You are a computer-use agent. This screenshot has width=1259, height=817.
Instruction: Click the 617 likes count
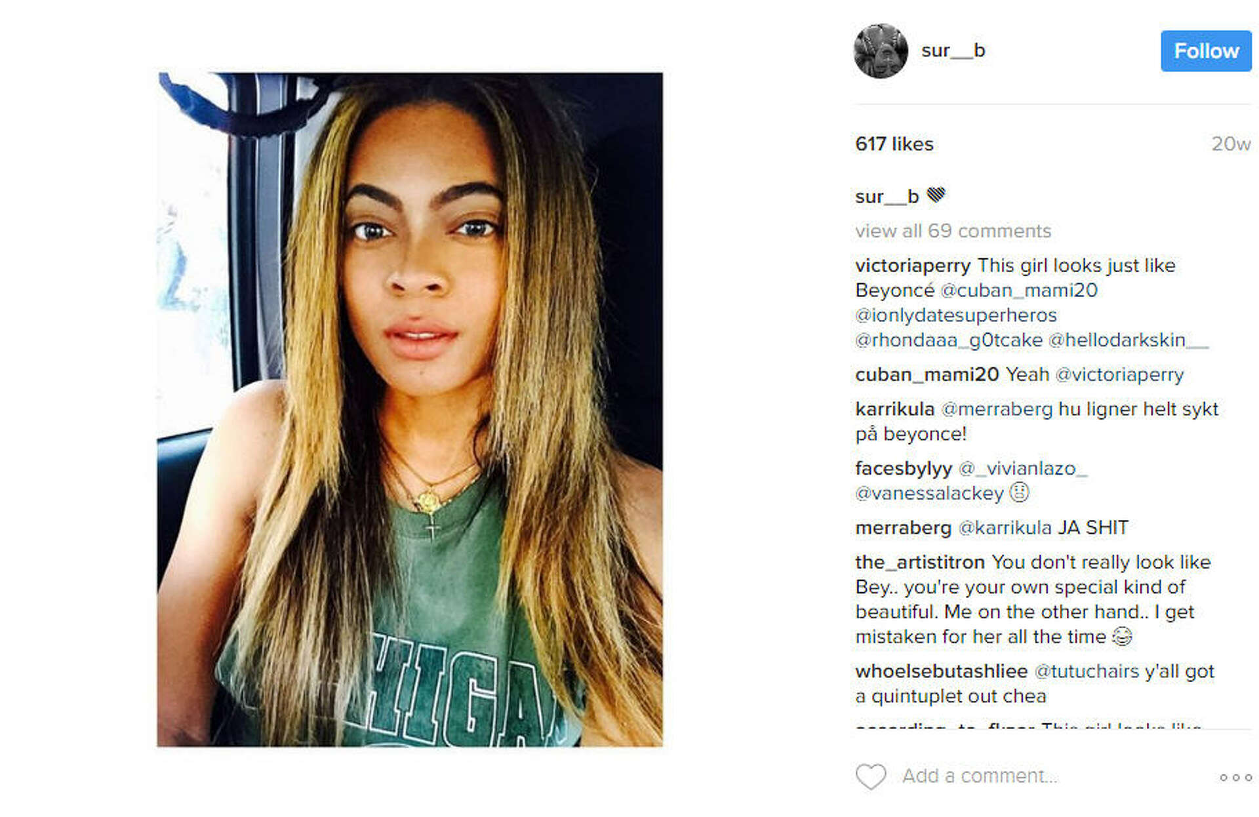(894, 144)
